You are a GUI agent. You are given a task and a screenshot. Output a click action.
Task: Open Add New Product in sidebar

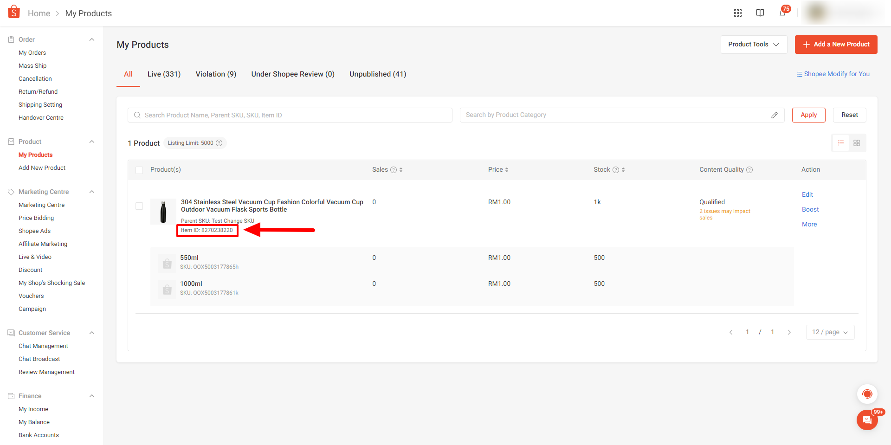tap(42, 168)
